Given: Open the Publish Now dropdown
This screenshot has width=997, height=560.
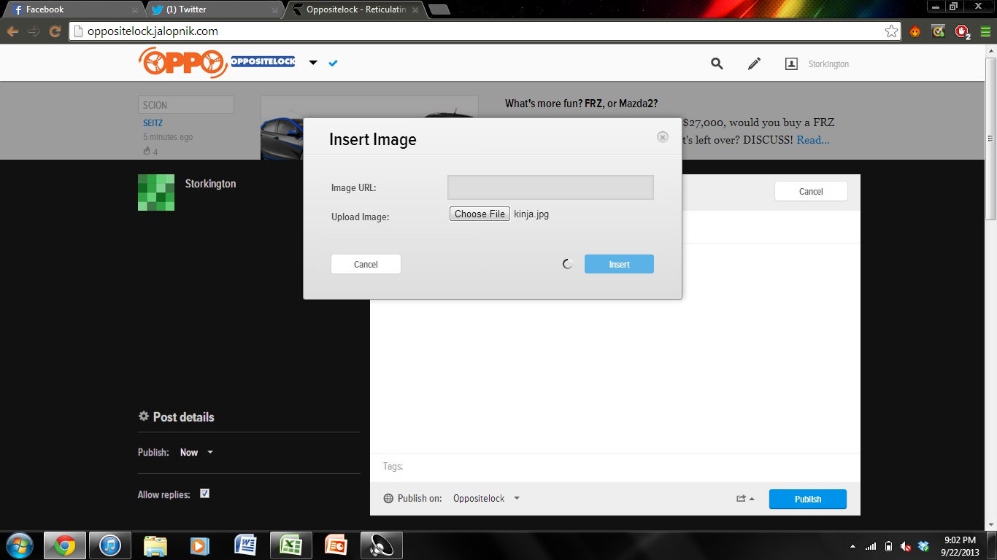Looking at the screenshot, I should pyautogui.click(x=196, y=452).
